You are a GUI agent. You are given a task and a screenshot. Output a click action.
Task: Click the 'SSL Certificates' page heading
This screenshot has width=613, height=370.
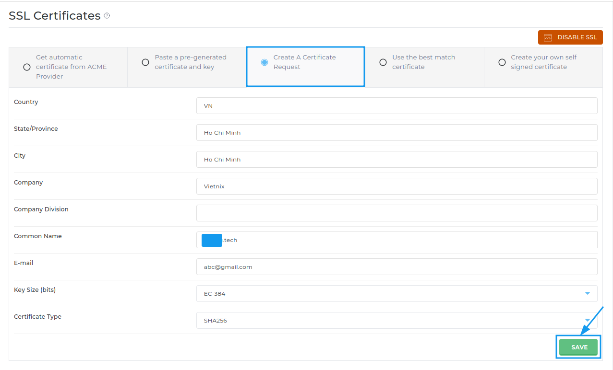55,16
